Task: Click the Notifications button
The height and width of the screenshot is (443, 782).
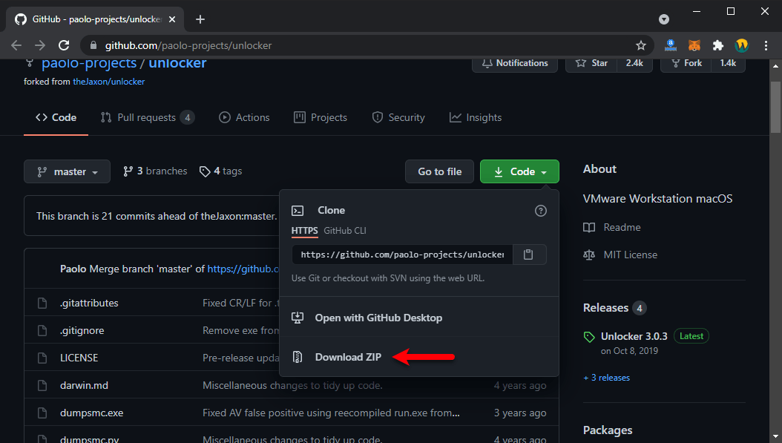Action: pyautogui.click(x=515, y=63)
